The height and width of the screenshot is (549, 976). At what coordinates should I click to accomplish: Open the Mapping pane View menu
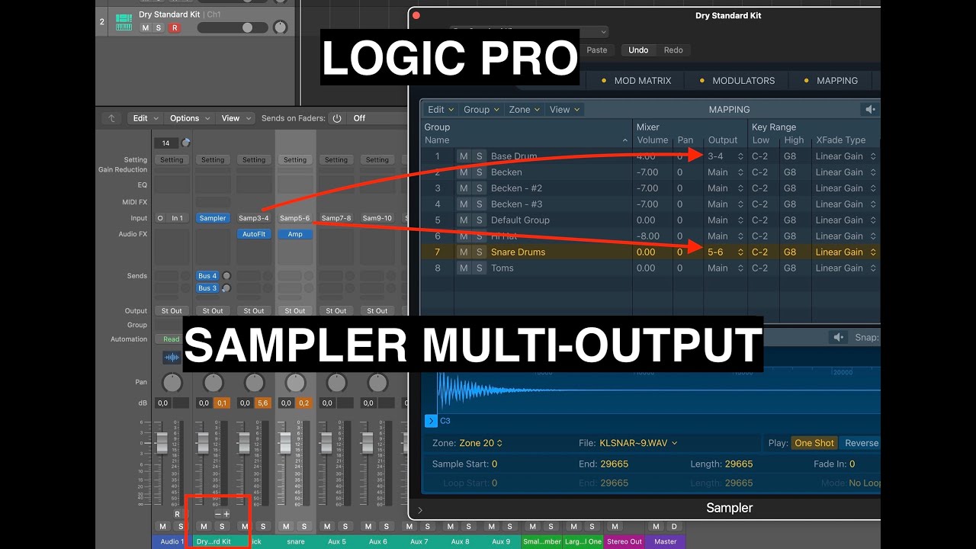tap(564, 110)
